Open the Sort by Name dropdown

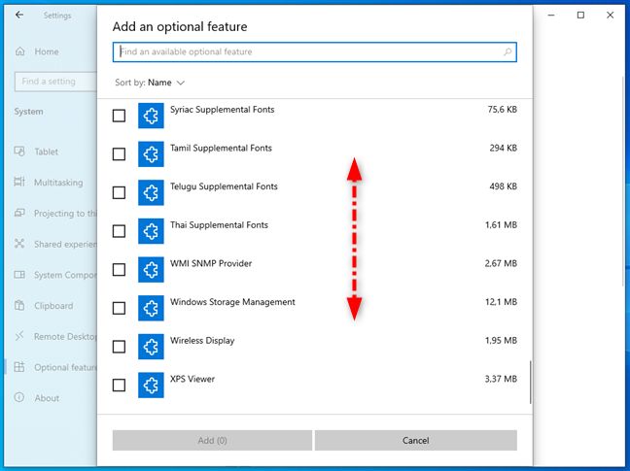coord(150,83)
